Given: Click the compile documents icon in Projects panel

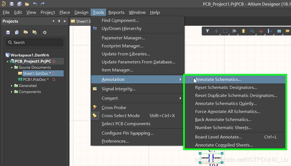Looking at the screenshot, I should (x=17, y=32).
